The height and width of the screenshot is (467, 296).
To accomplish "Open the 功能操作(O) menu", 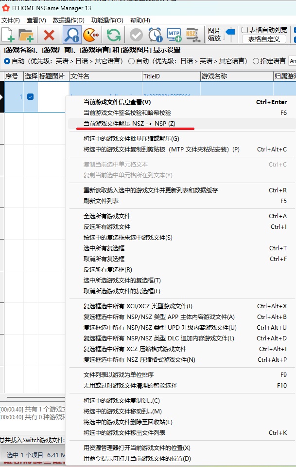I will (x=107, y=20).
